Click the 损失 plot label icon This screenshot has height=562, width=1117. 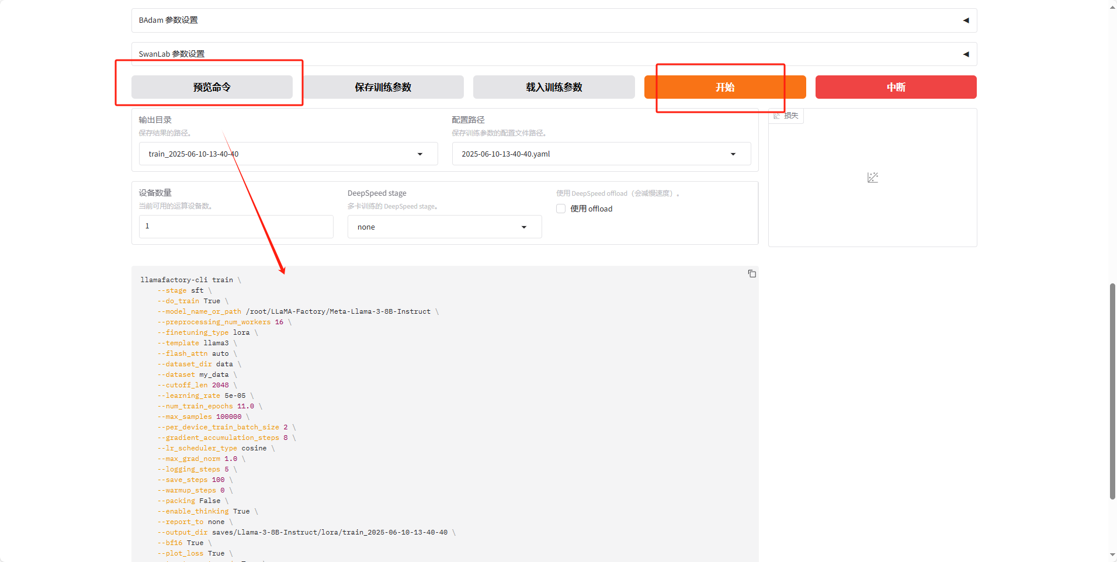(777, 116)
